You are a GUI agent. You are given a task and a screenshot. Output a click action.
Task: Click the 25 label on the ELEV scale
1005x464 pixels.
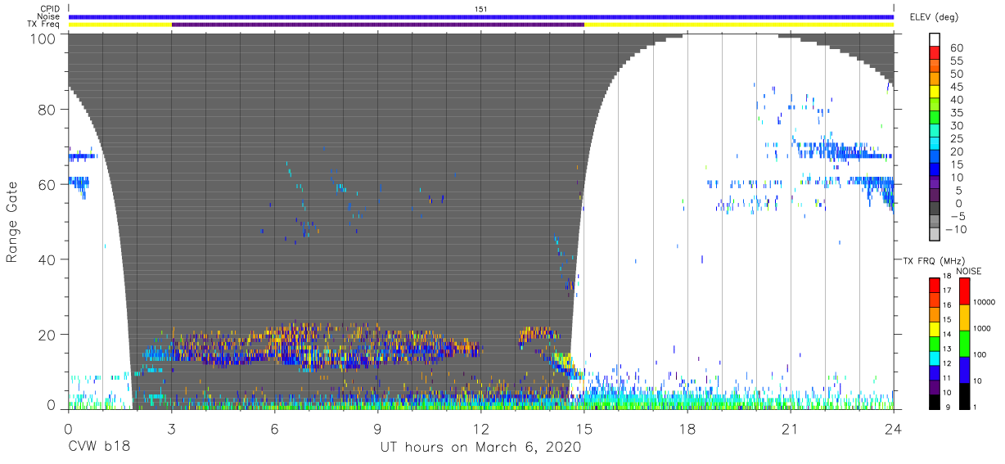click(958, 138)
